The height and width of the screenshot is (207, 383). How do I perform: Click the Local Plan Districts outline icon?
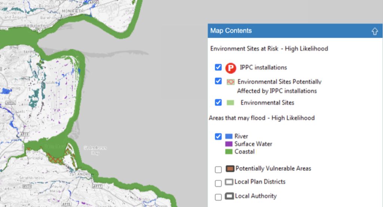pyautogui.click(x=229, y=182)
